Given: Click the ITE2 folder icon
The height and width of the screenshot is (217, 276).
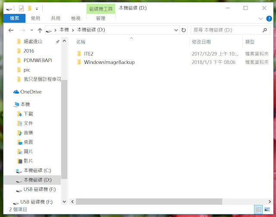Looking at the screenshot, I should [79, 53].
